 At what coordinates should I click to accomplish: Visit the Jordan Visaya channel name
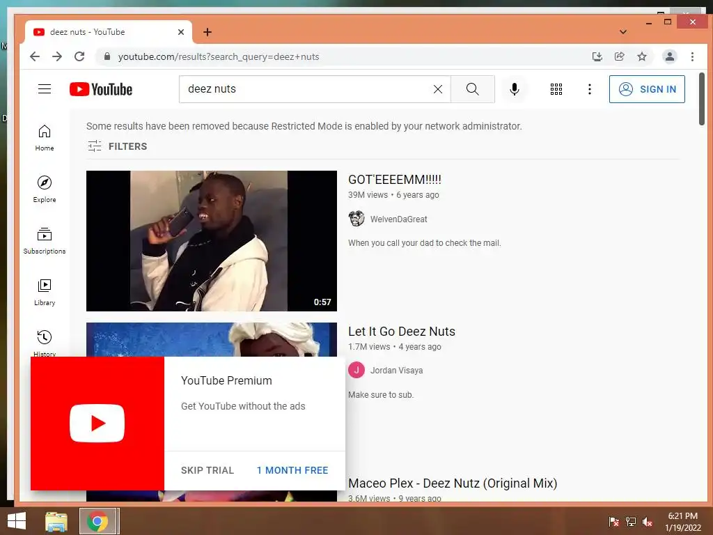point(396,371)
